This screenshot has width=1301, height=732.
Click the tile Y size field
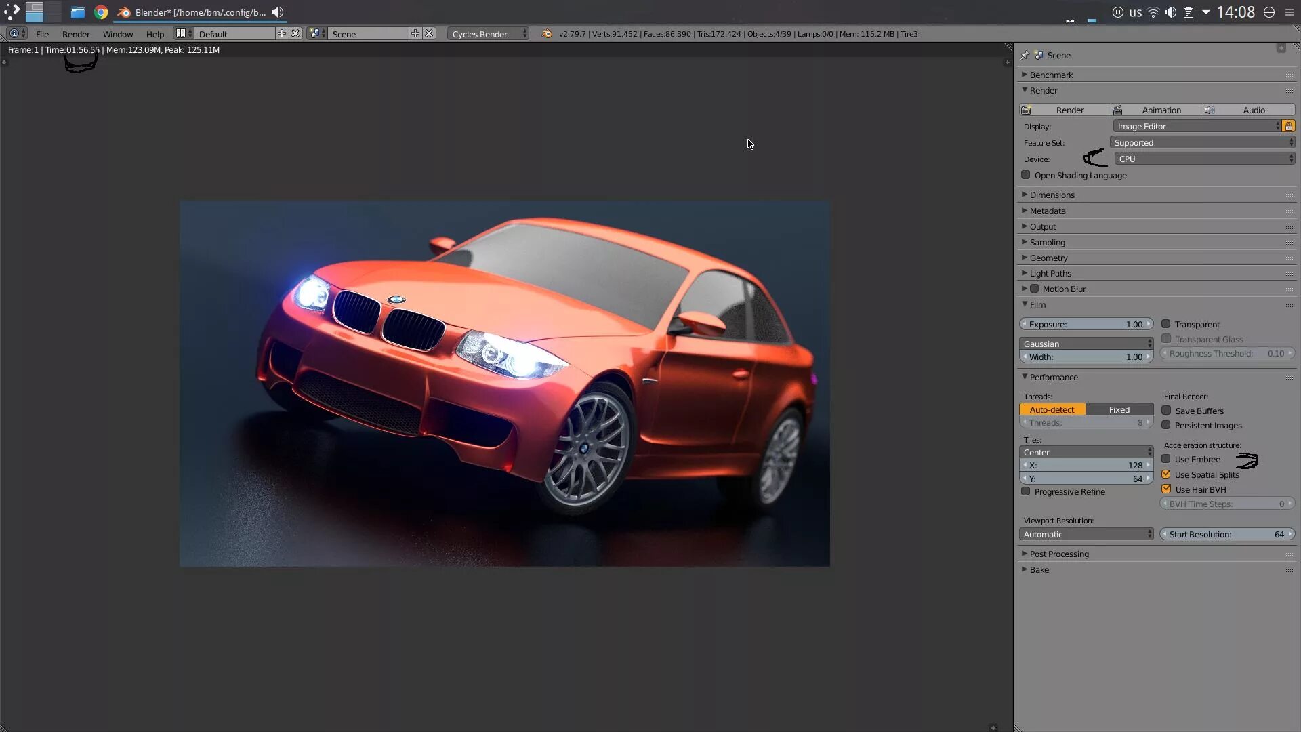1086,479
